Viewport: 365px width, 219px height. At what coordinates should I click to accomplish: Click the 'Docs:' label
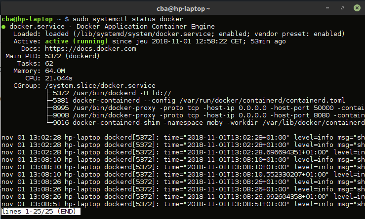31,49
